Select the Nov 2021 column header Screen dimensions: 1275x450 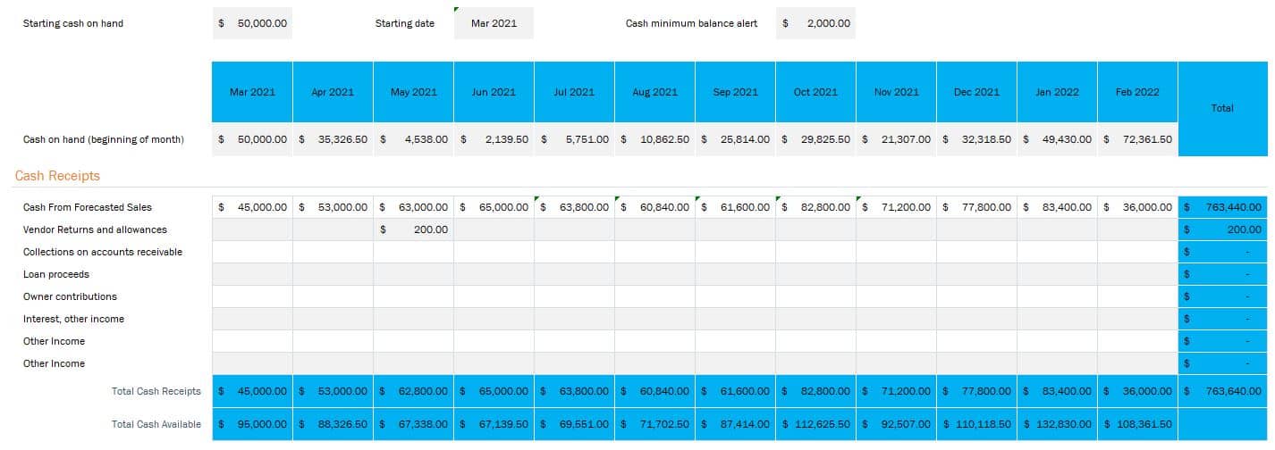pos(896,92)
